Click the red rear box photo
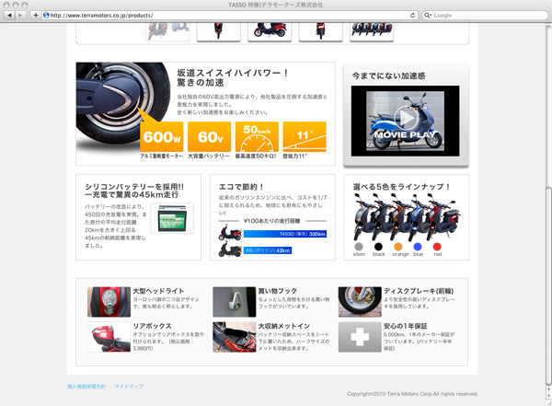This screenshot has height=406, width=552. 109,337
